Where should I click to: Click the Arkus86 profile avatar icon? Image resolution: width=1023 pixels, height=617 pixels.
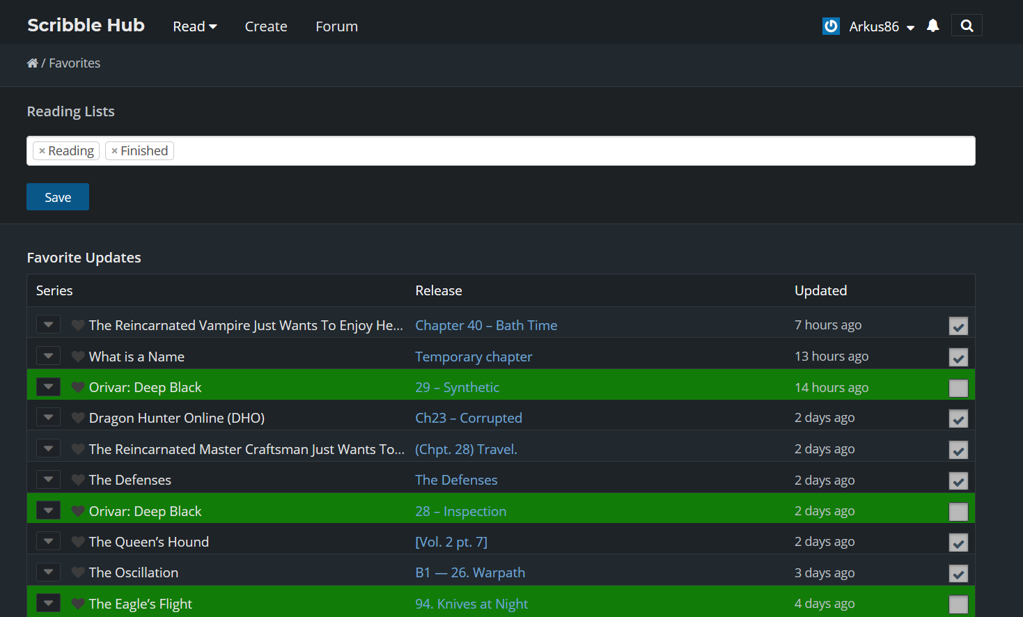click(x=831, y=26)
